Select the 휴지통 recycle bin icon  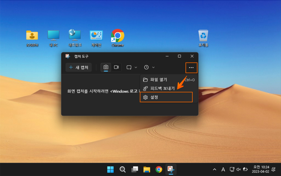tap(203, 38)
